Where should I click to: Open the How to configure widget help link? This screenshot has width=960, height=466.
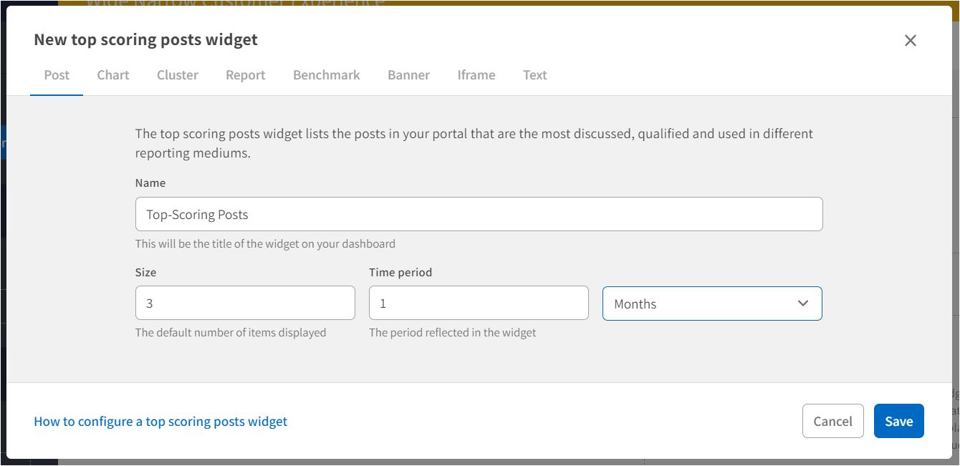(x=160, y=422)
